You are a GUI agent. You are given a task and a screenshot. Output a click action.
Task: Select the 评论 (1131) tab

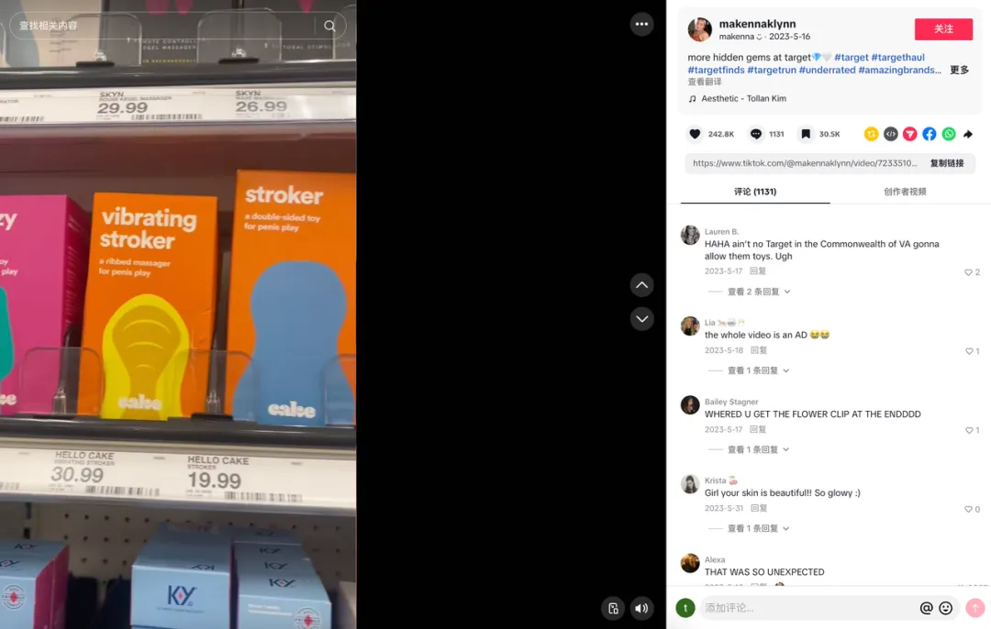click(x=755, y=192)
